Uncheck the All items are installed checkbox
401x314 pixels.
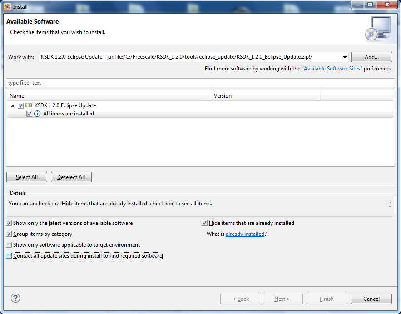point(29,114)
